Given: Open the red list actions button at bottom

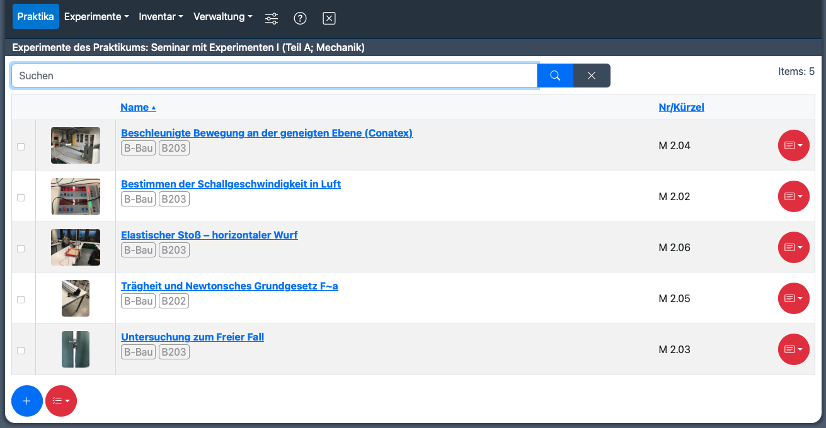Looking at the screenshot, I should (61, 401).
